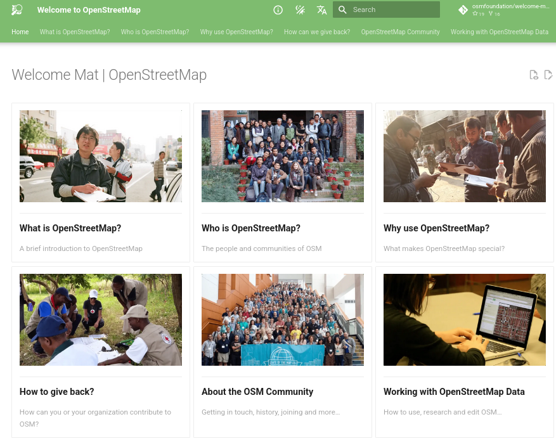Click the OpenStreetMap logo icon
The image size is (556, 438).
[17, 10]
